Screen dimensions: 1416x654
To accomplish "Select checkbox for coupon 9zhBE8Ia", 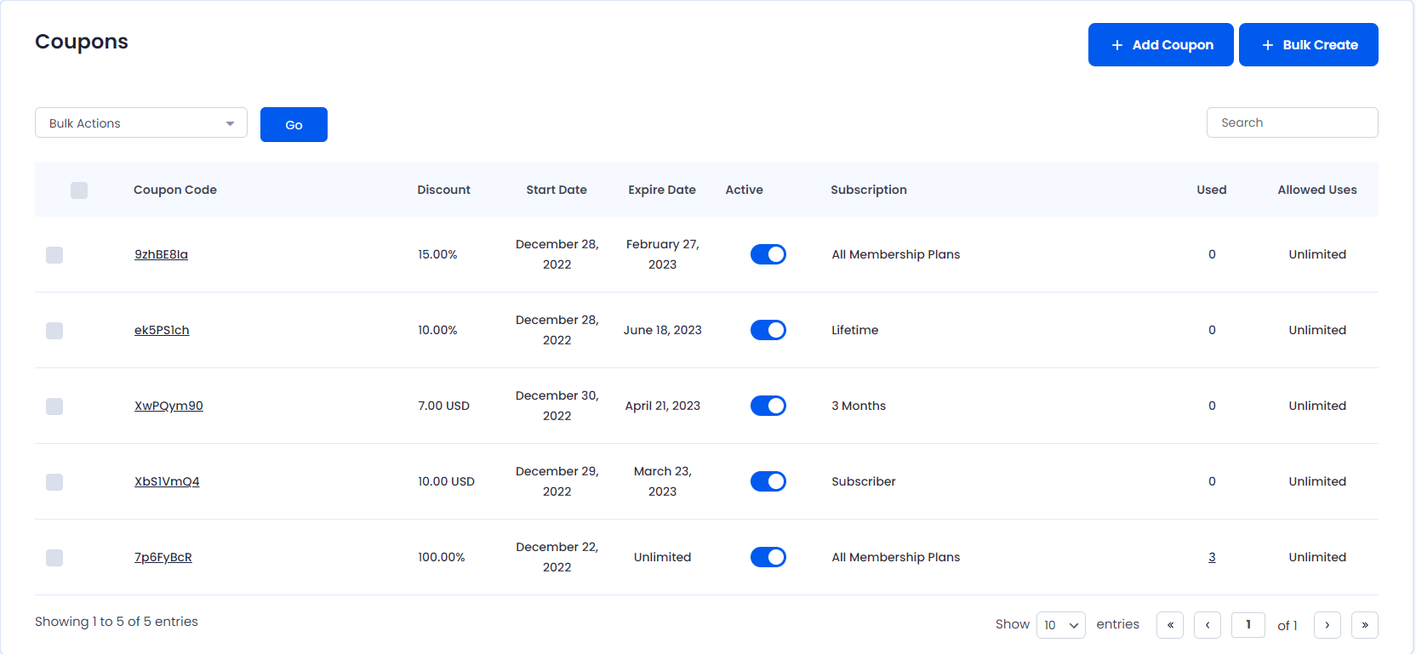I will (x=54, y=255).
